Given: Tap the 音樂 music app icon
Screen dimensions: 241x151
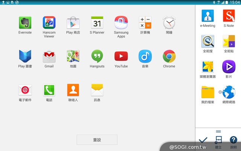Looking at the screenshot, I should (145, 56).
